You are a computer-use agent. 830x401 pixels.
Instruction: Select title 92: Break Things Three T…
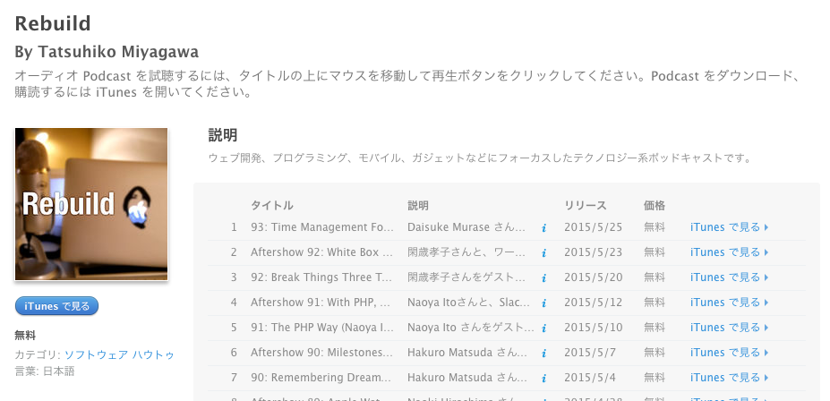click(321, 277)
